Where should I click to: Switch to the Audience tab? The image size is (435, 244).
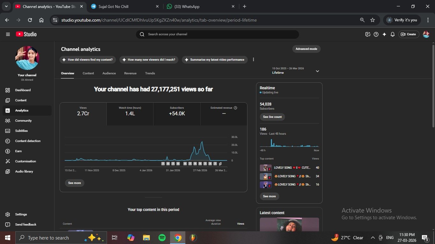109,73
